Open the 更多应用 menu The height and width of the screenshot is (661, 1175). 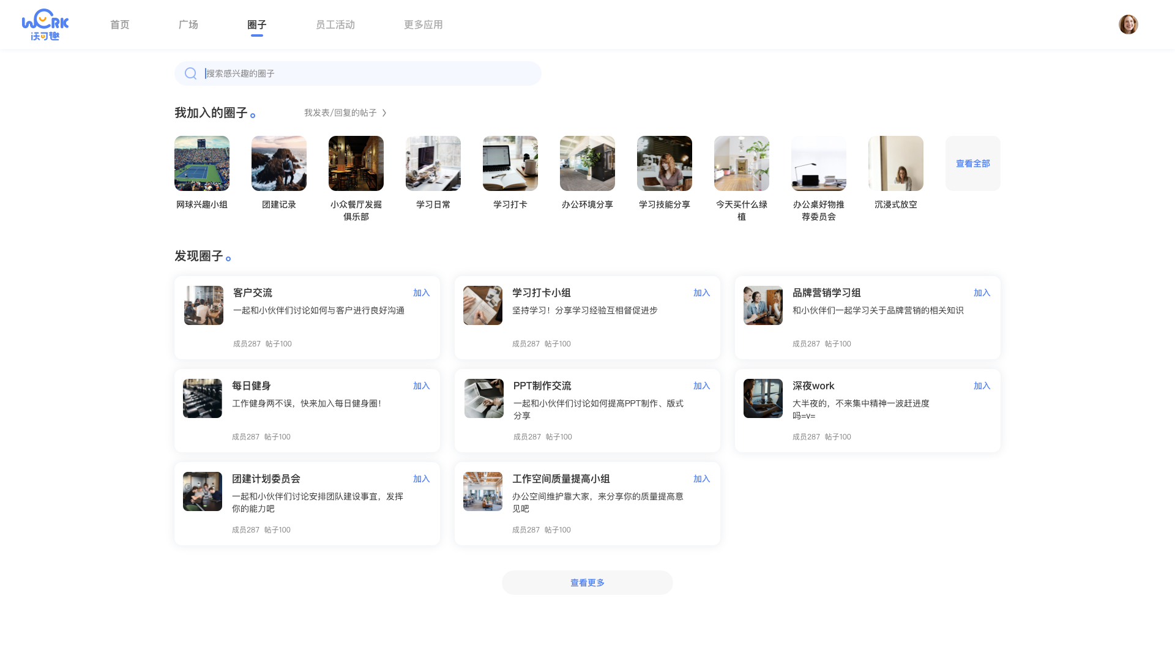[422, 24]
